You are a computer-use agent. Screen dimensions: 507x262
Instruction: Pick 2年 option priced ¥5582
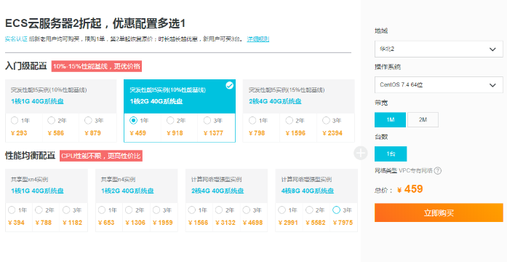click(309, 210)
